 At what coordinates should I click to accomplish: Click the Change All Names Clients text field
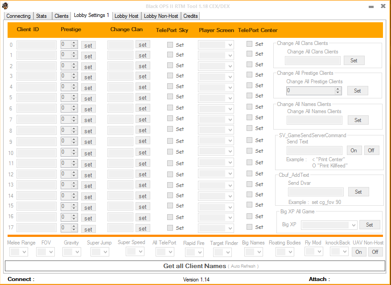pos(314,120)
